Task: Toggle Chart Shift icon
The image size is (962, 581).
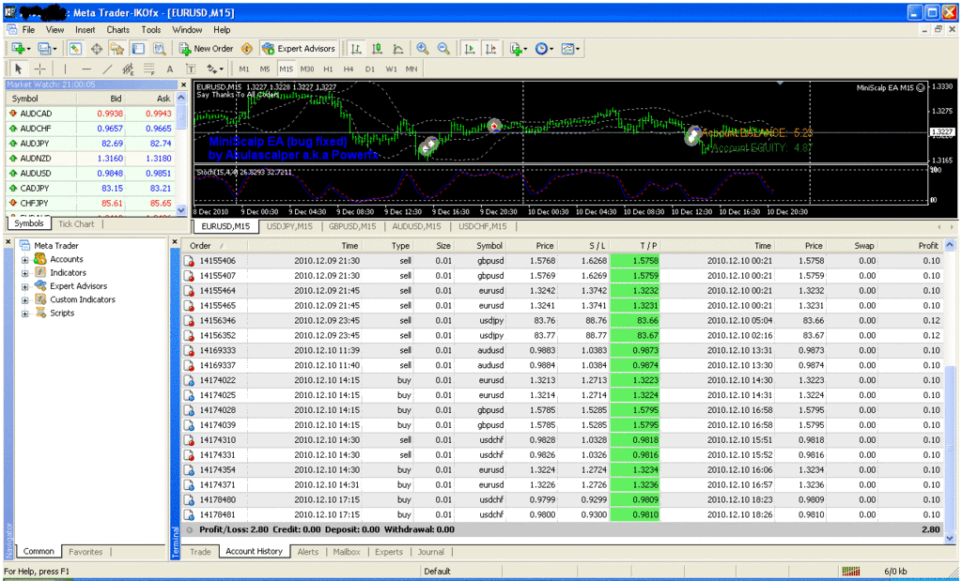Action: (x=490, y=49)
